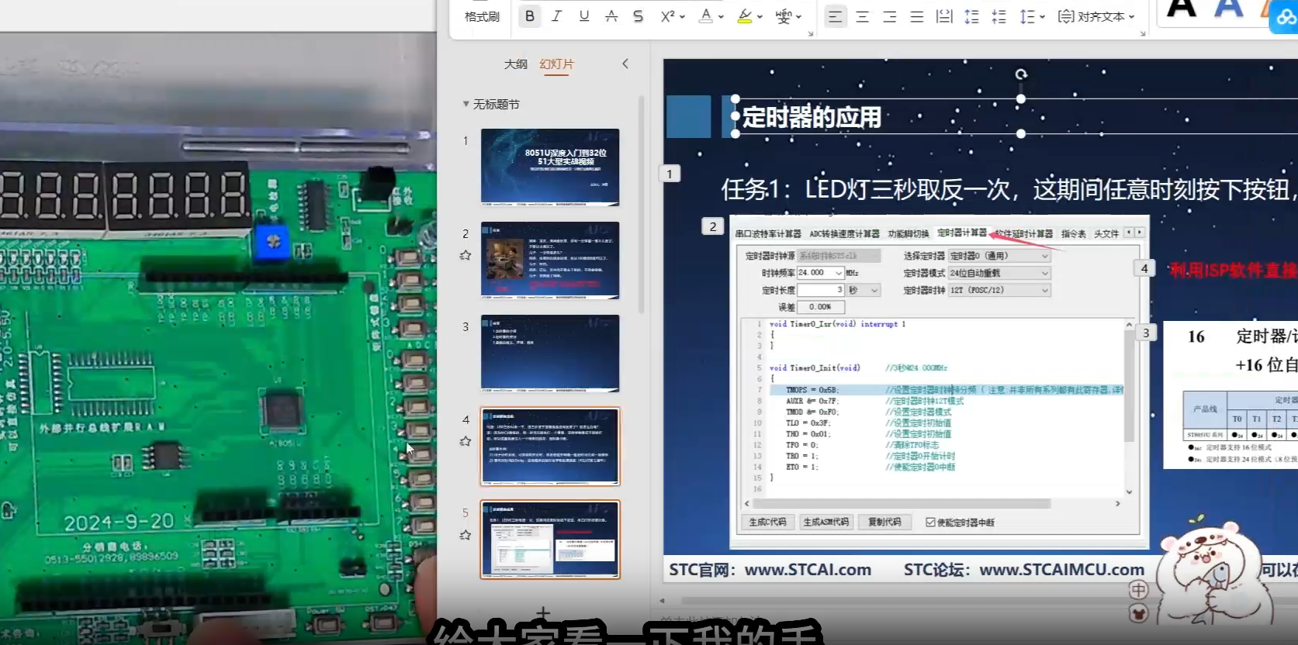Toggle underline formatting

(x=584, y=16)
